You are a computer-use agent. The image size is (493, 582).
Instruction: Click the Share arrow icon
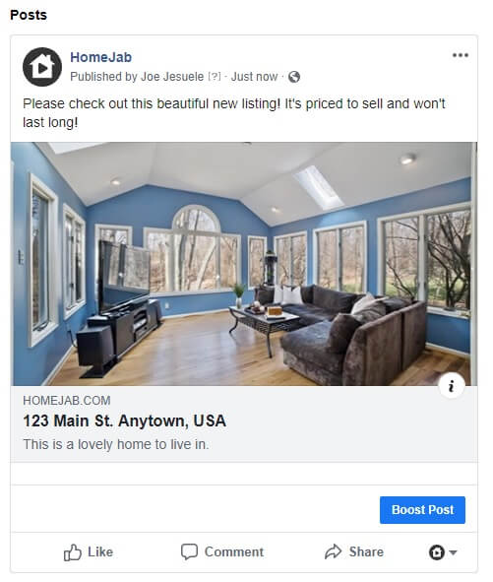point(333,551)
